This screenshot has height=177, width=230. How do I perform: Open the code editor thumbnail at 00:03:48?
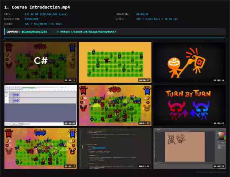click(x=115, y=149)
